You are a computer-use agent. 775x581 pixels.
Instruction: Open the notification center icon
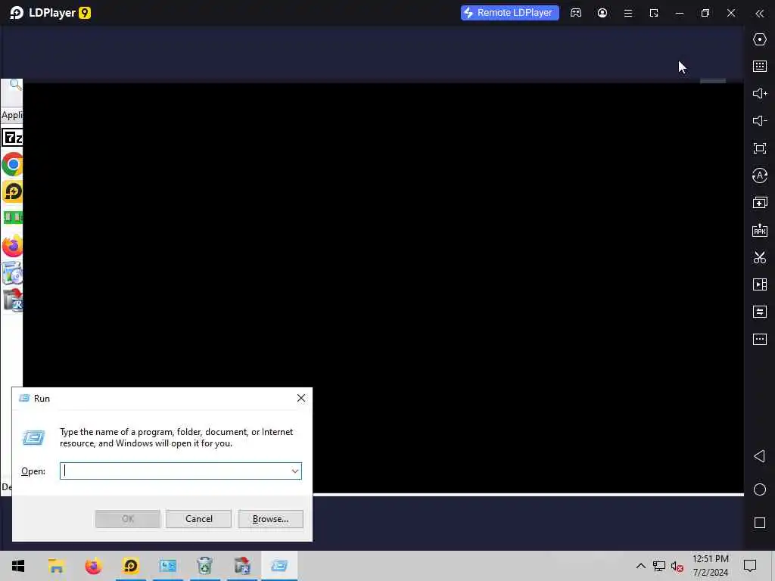750,566
